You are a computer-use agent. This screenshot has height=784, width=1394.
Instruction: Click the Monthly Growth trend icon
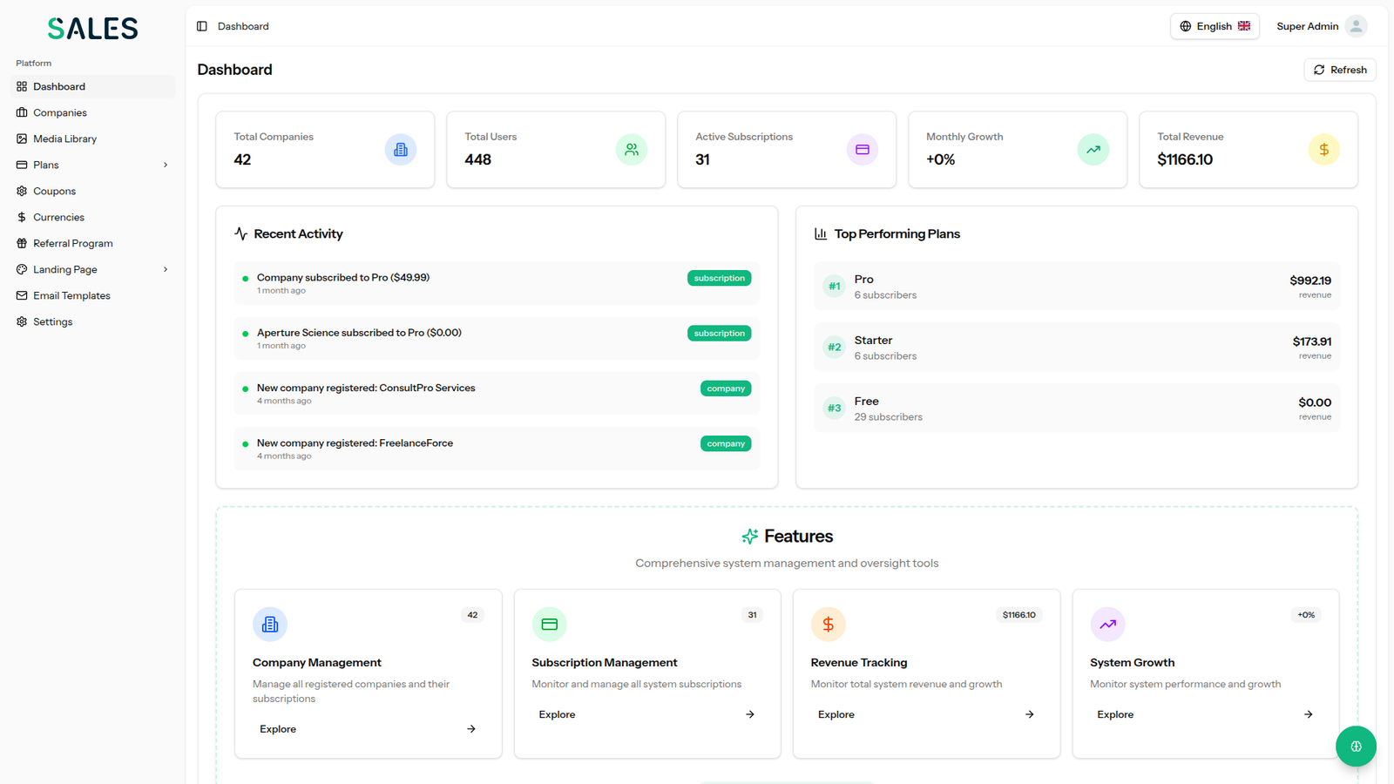[x=1093, y=150]
